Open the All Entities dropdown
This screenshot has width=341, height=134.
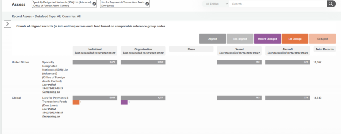pos(216,4)
